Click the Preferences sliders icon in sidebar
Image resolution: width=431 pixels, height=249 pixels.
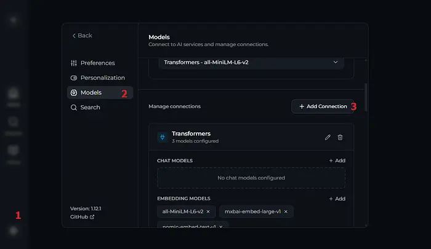74,63
